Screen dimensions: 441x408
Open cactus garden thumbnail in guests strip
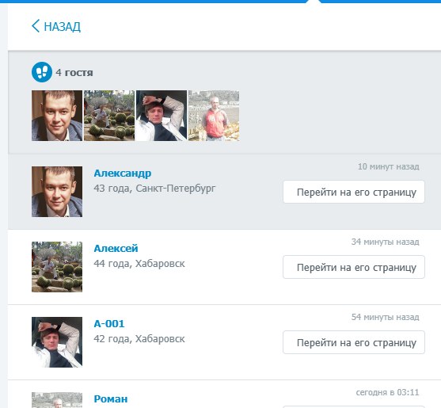109,116
